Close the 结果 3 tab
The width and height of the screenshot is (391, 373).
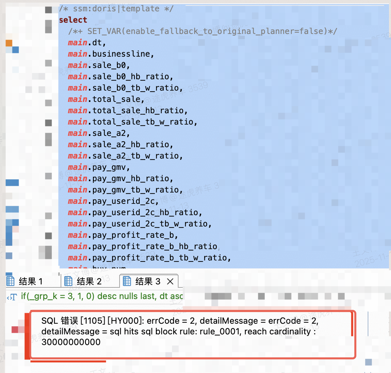click(170, 282)
